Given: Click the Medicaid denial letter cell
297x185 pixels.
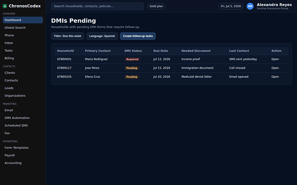Looking at the screenshot, I should 197,77.
